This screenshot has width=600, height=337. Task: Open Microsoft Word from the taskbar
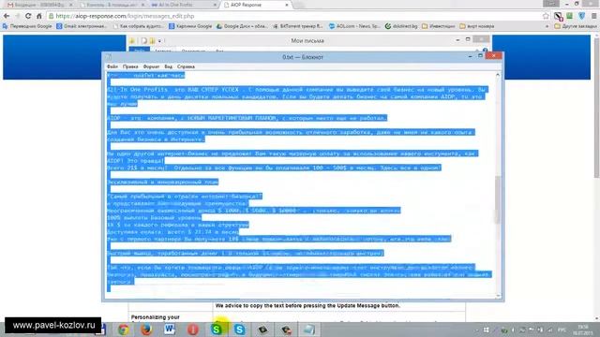point(170,330)
